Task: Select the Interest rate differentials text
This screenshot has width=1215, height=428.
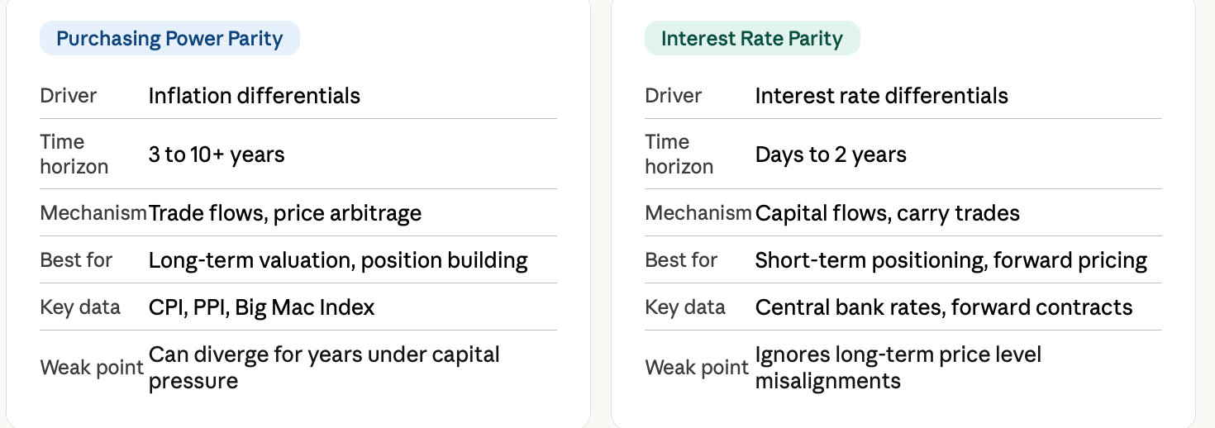Action: pos(882,96)
